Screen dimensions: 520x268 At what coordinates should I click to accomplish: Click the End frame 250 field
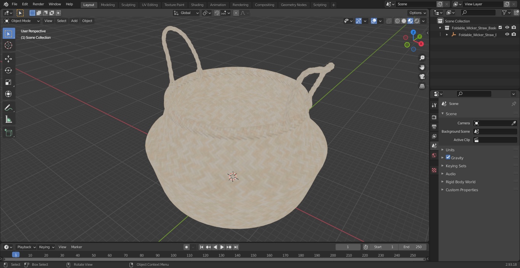pos(413,247)
